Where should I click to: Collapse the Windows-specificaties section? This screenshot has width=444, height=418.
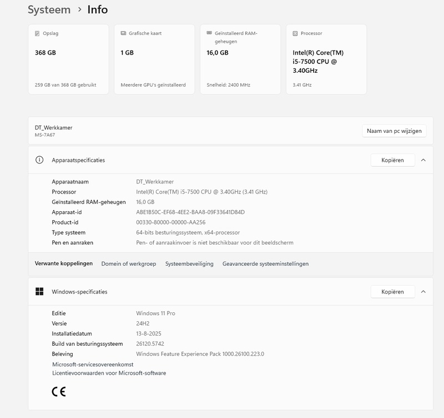tap(423, 291)
